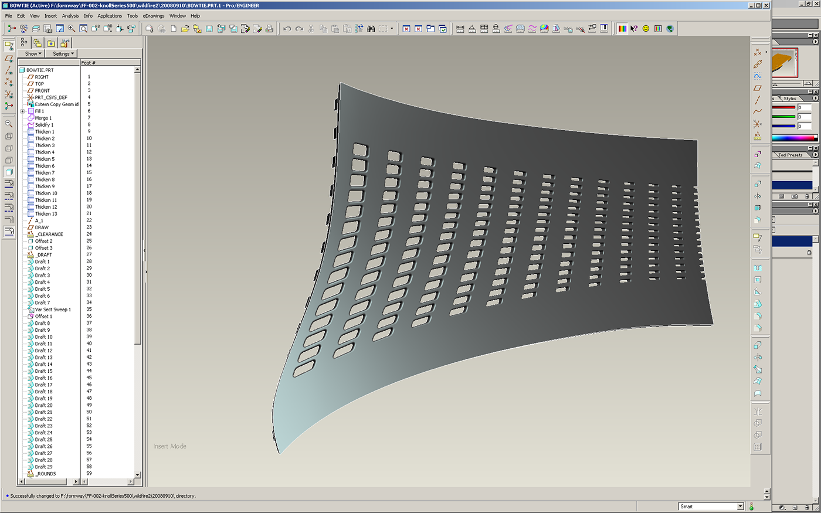Open the eDrawings menu

click(x=153, y=16)
